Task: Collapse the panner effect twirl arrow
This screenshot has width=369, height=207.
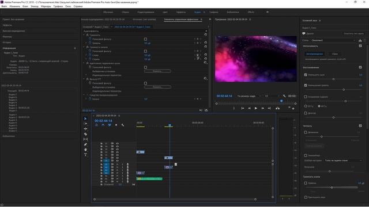Action: tap(84, 95)
